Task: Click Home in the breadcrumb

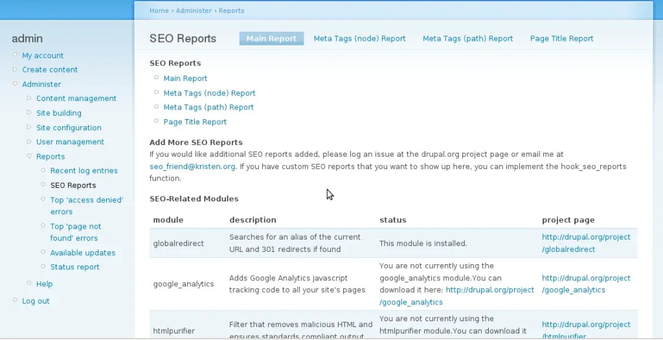Action: coord(159,10)
